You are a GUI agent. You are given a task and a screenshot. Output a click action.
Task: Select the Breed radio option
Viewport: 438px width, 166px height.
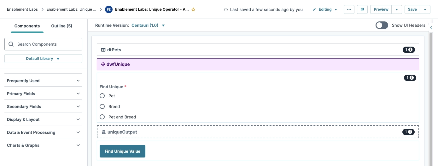pyautogui.click(x=102, y=106)
